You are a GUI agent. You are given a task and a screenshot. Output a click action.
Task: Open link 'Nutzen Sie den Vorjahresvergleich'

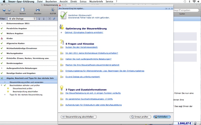81,47
